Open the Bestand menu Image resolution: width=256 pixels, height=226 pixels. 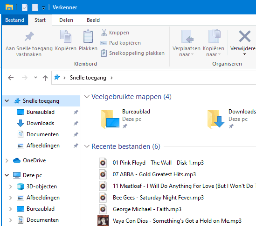[x=15, y=20]
